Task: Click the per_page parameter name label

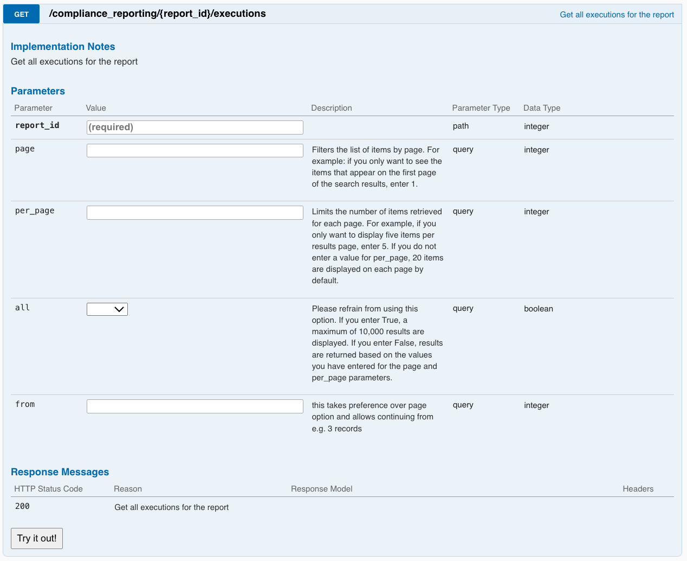Action: click(x=35, y=211)
